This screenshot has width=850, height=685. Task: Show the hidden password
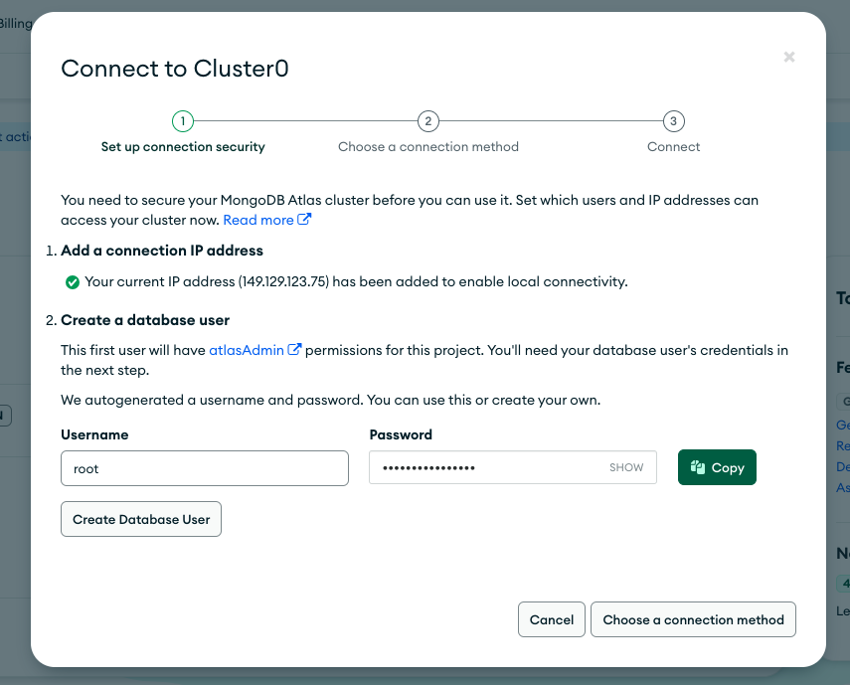(626, 467)
